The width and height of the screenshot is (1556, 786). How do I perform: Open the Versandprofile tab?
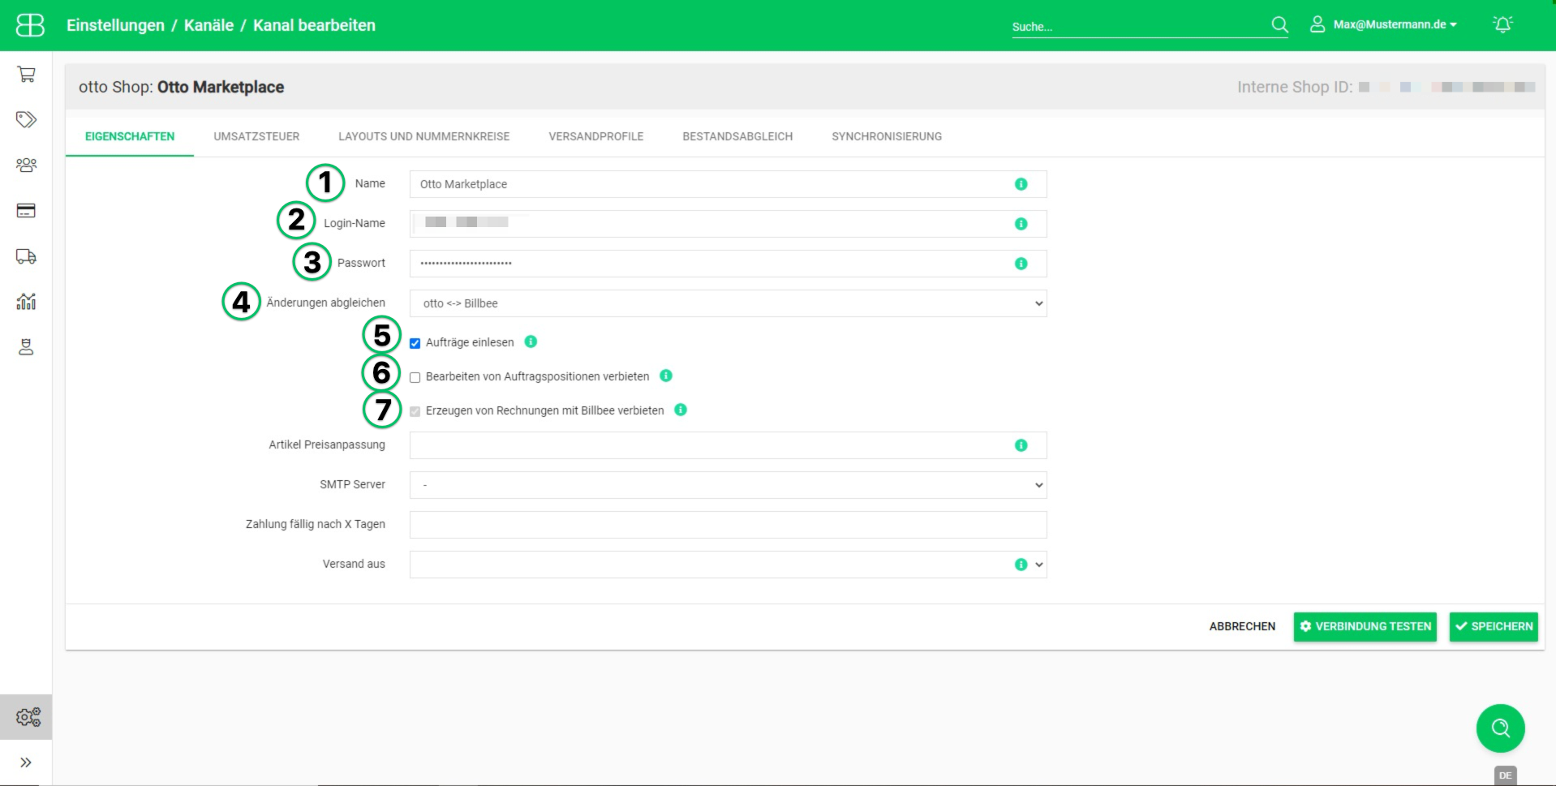pyautogui.click(x=596, y=136)
